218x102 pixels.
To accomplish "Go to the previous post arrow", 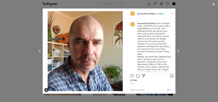I will click(x=40, y=51).
